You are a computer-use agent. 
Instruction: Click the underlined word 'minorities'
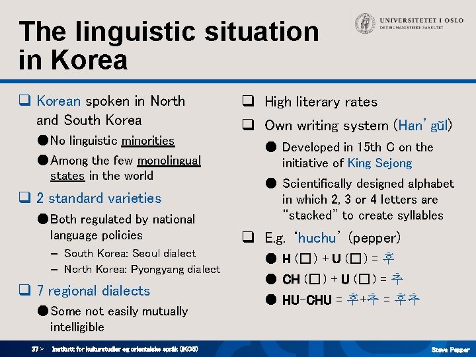click(148, 141)
